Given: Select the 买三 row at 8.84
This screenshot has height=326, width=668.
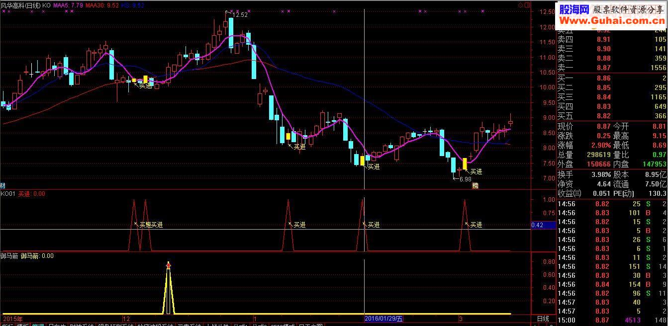Looking at the screenshot, I should (611, 97).
